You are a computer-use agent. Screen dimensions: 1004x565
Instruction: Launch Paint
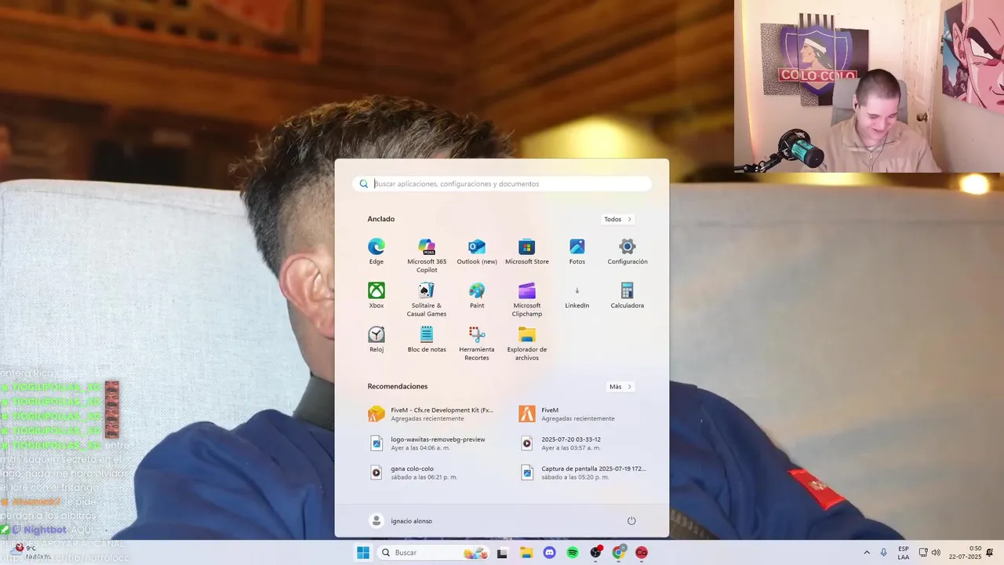point(477,295)
